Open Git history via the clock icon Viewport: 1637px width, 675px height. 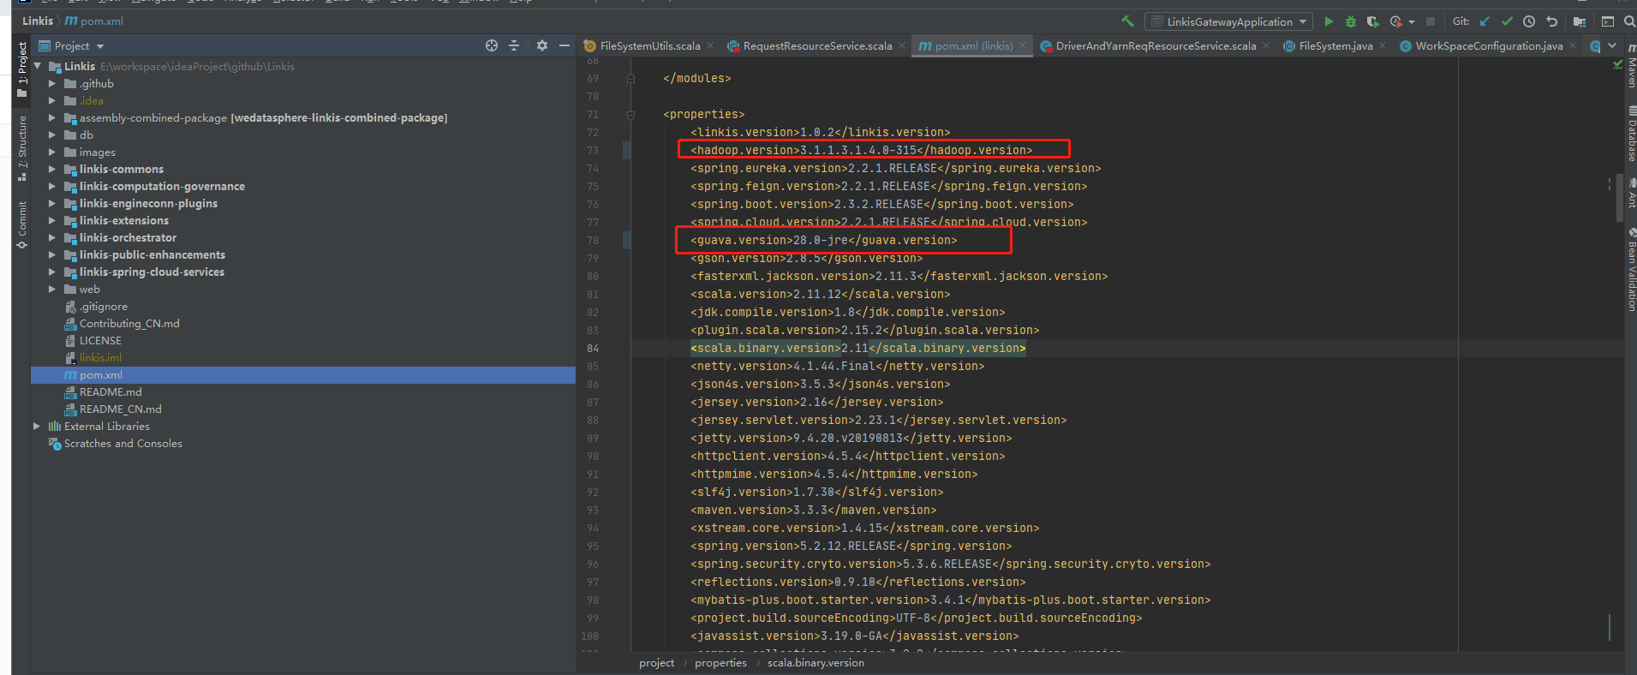click(1529, 21)
